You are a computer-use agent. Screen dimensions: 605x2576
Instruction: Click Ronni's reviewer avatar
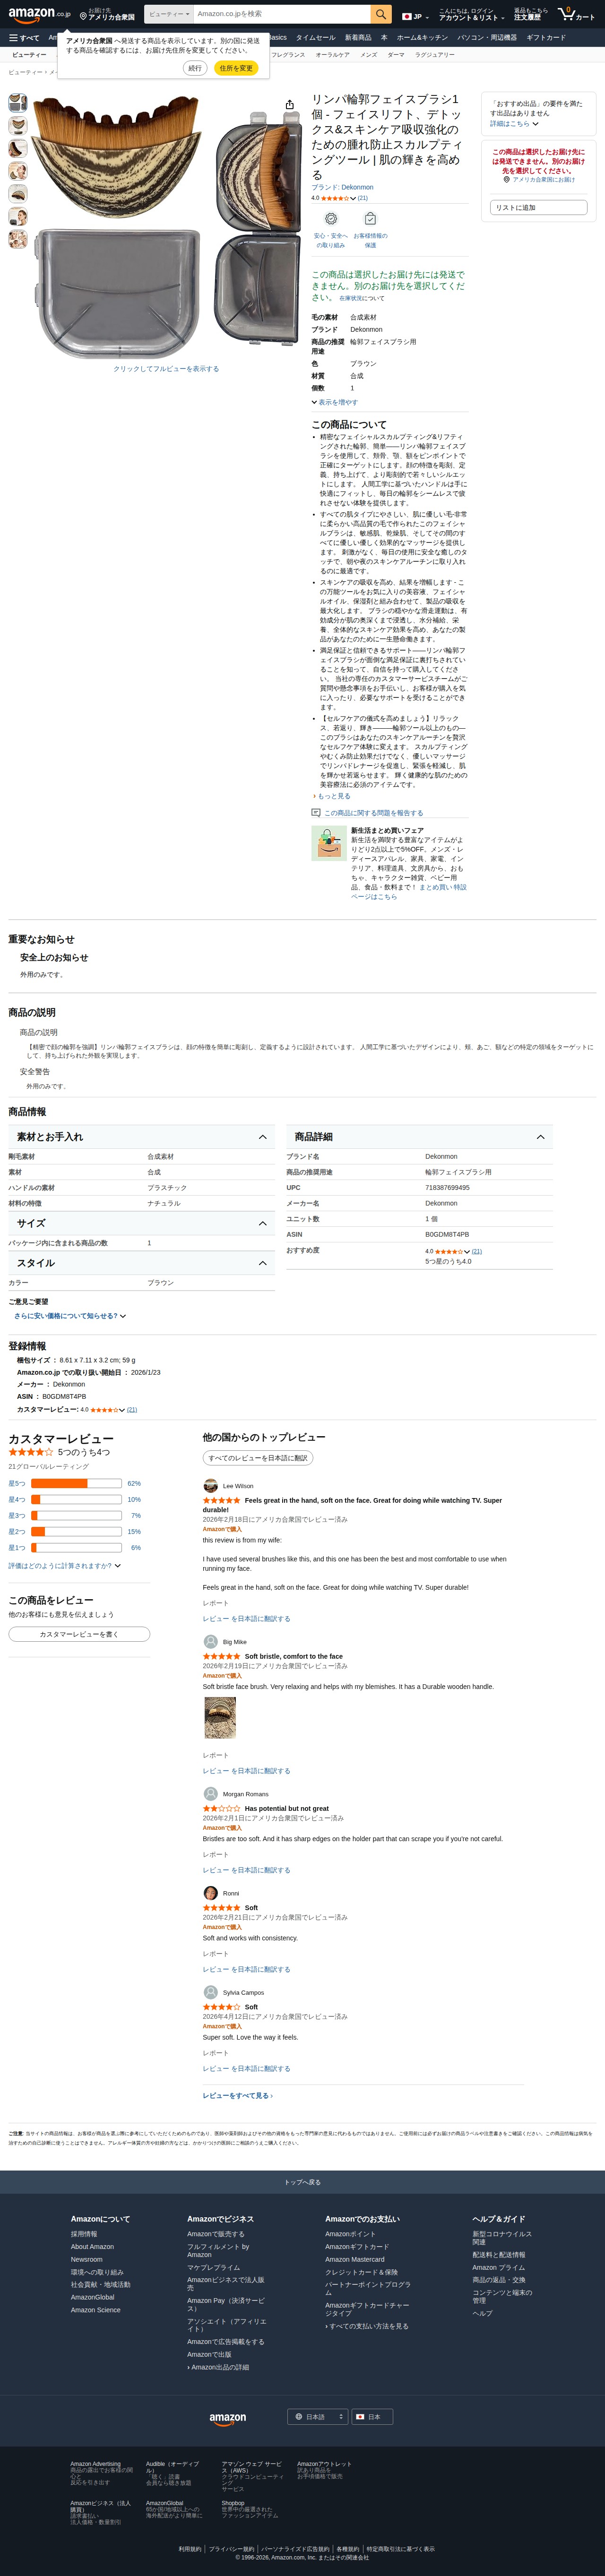[210, 1893]
